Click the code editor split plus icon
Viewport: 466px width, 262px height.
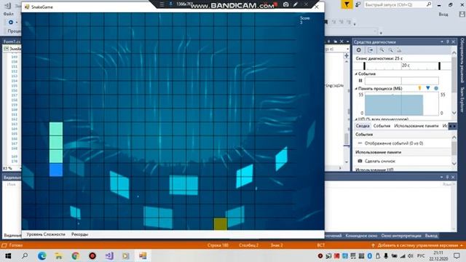click(x=347, y=55)
